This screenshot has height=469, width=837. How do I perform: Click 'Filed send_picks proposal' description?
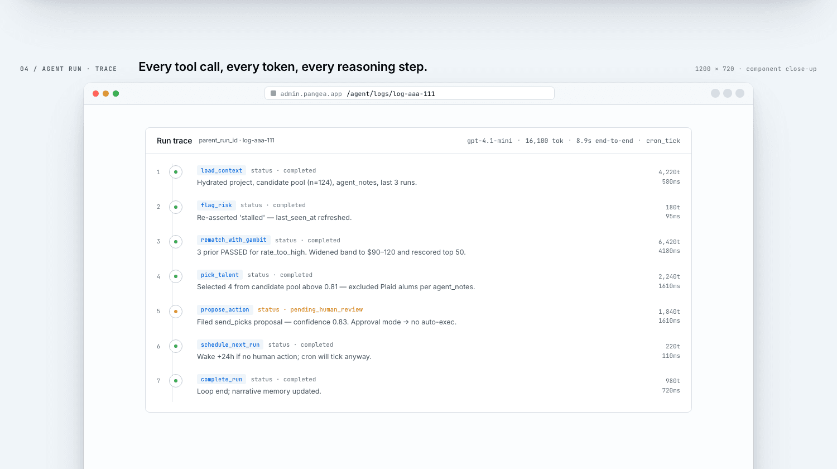(x=326, y=322)
